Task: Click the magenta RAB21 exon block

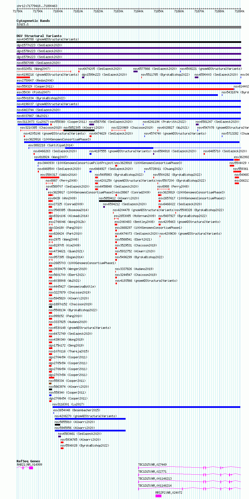Action: [x=31, y=468]
